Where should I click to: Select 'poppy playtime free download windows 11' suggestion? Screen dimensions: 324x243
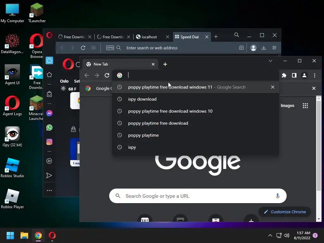(196, 87)
